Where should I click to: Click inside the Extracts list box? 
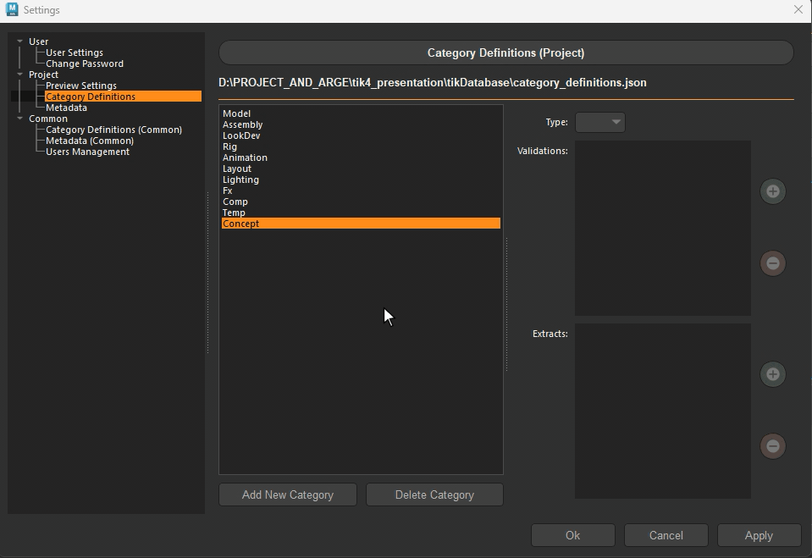tap(663, 412)
